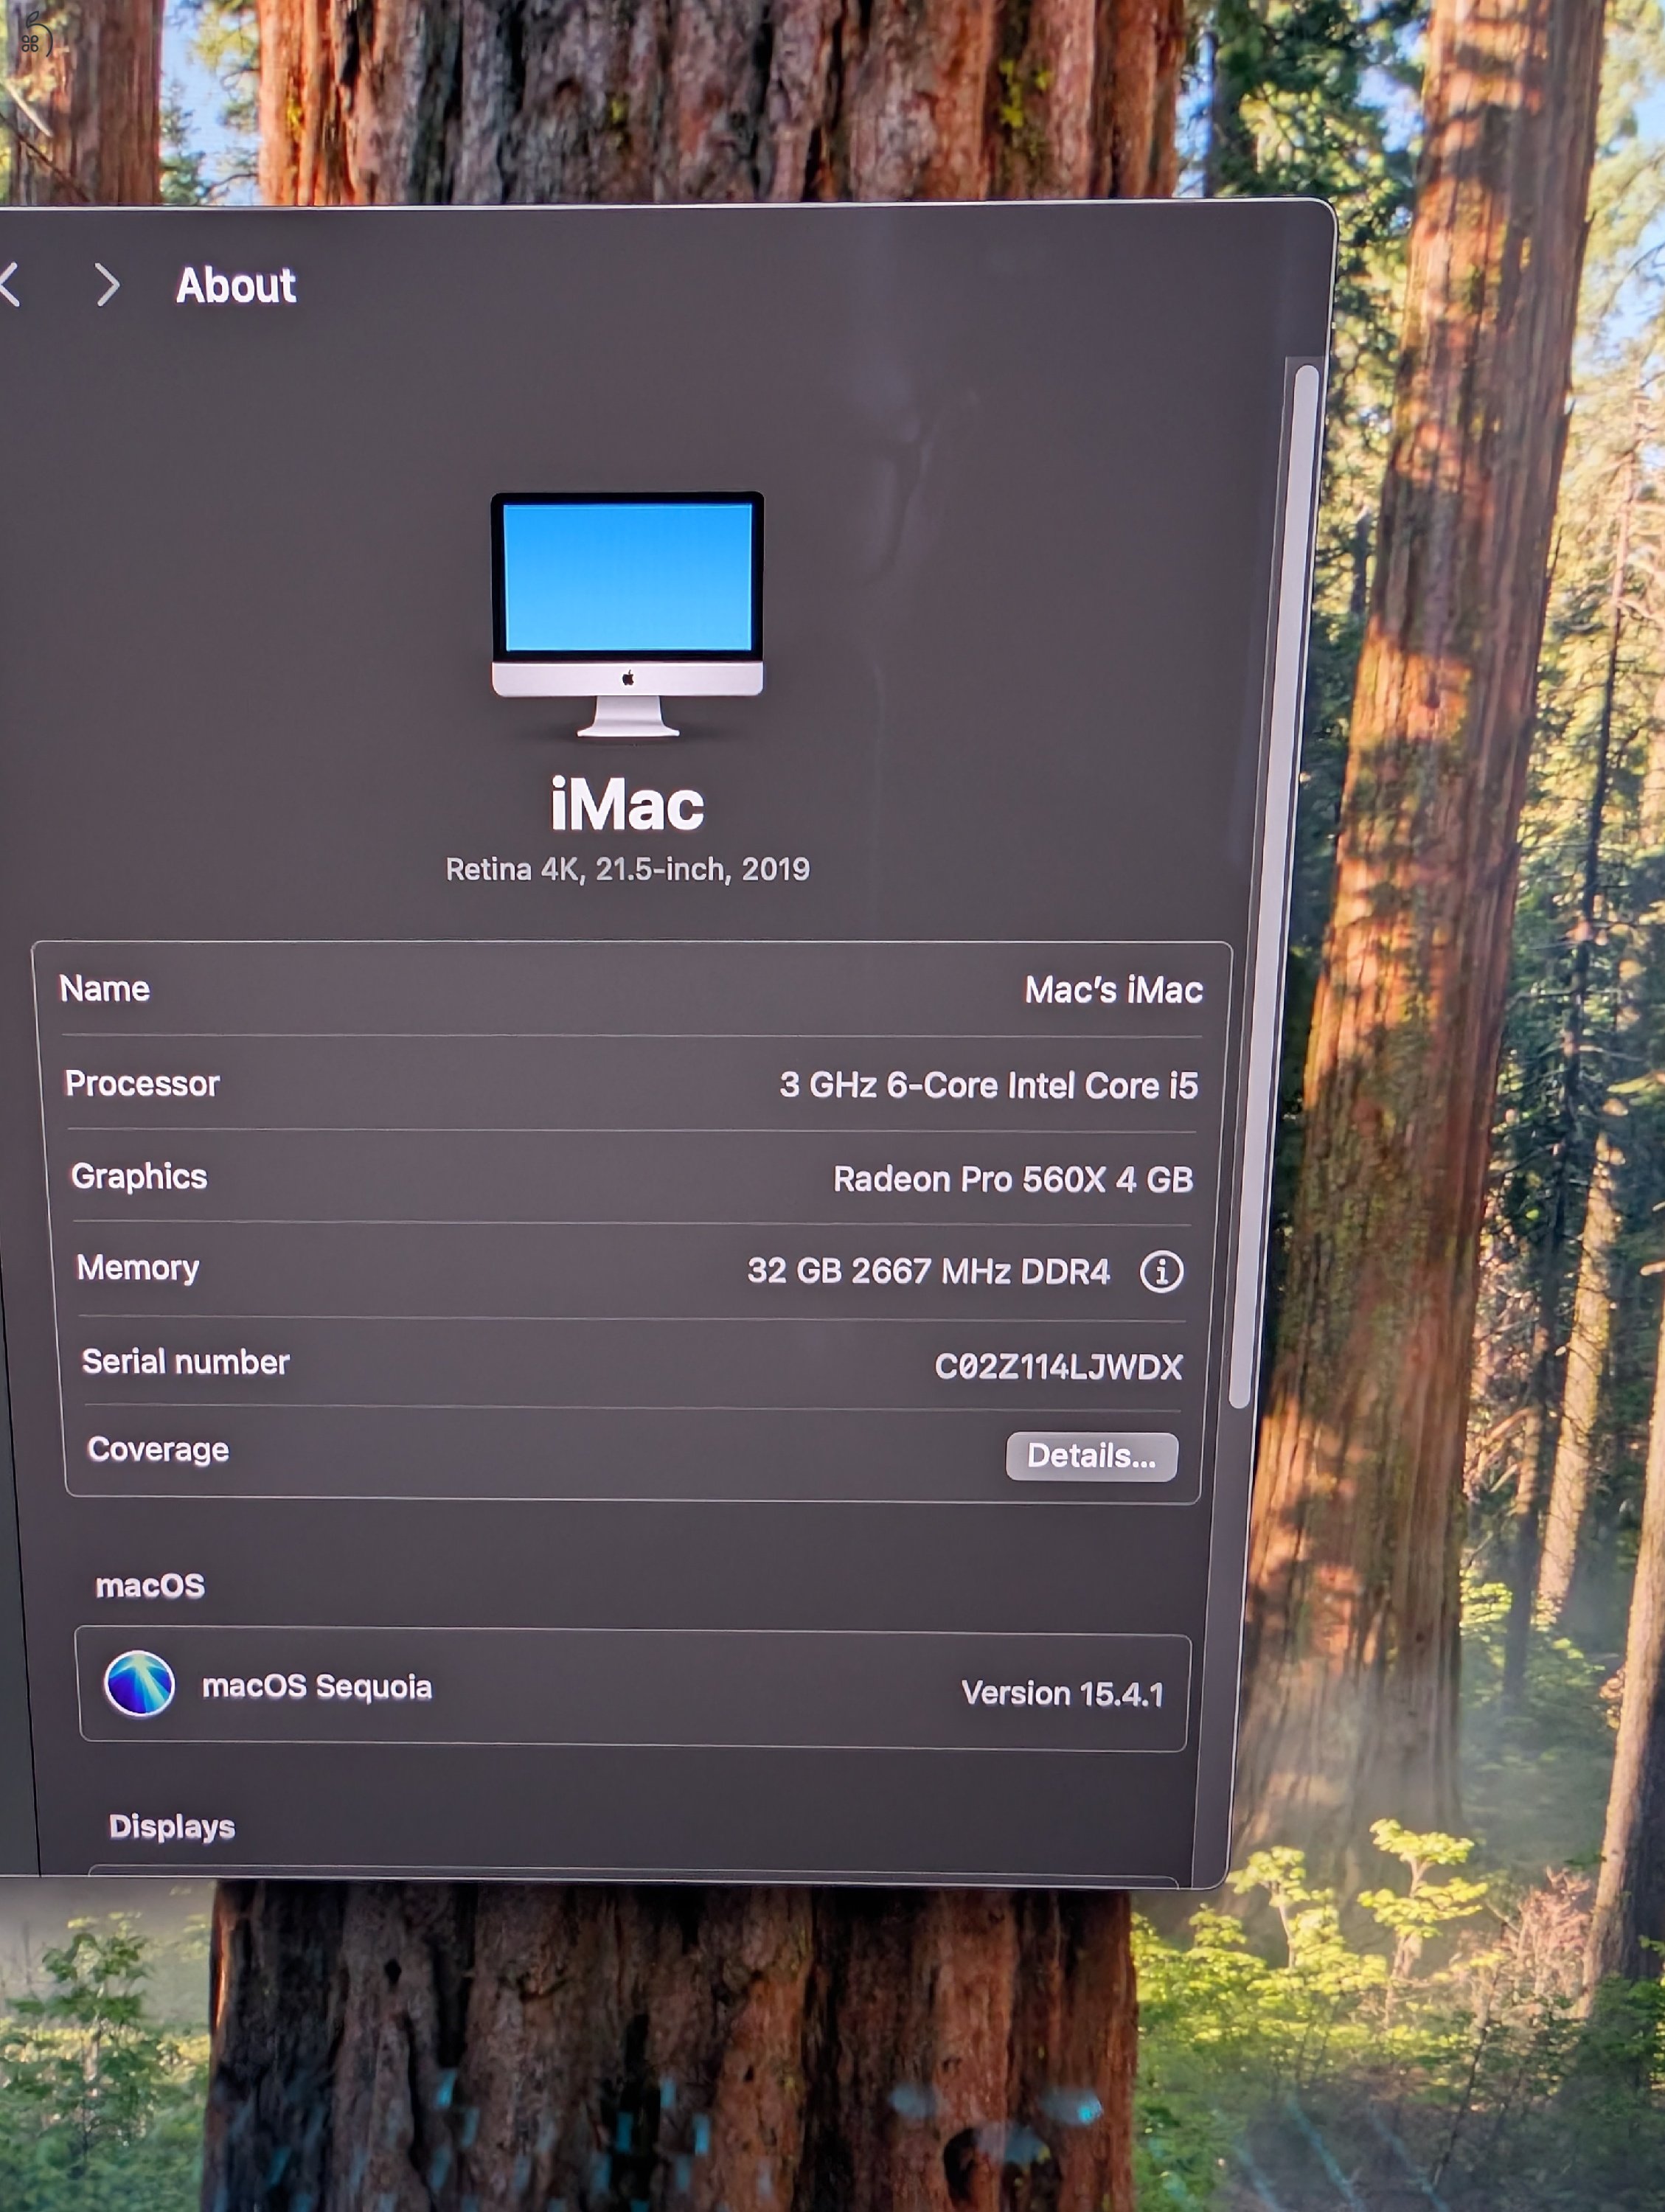Click the large "iMac" title

[x=627, y=804]
